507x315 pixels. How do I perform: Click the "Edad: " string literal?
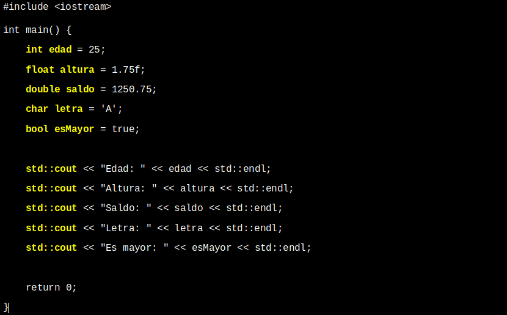pos(123,169)
